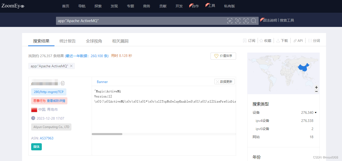Copy the blurred IP address
Image resolution: width=342 pixels, height=161 pixels.
click(x=63, y=83)
